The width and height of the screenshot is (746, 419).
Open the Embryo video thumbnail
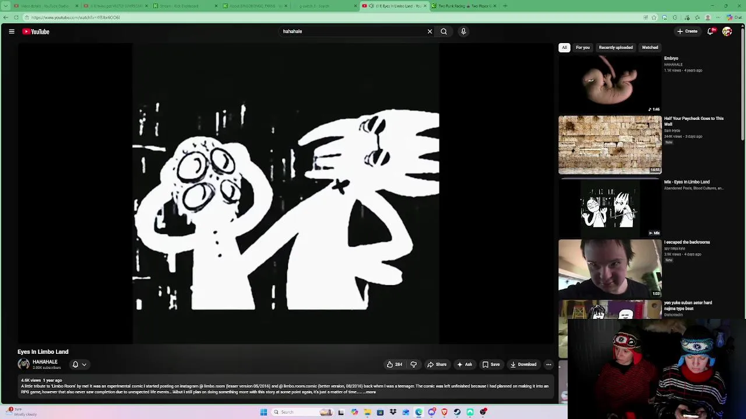pos(610,84)
